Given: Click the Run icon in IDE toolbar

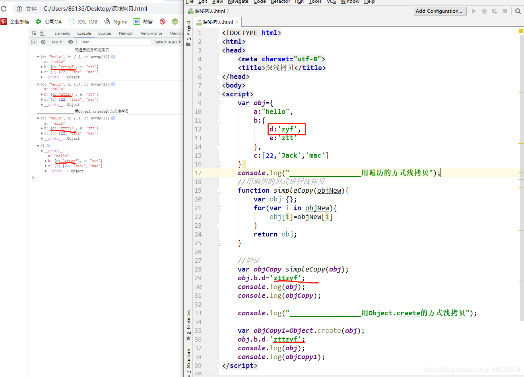Looking at the screenshot, I should [474, 11].
